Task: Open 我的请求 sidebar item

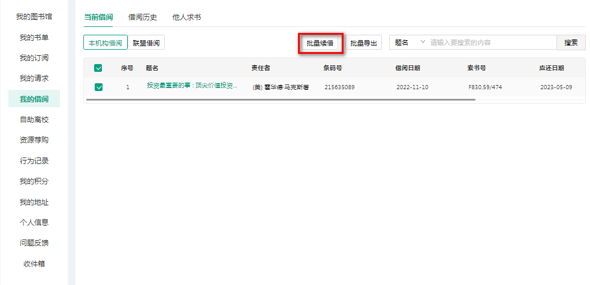Action: click(34, 78)
